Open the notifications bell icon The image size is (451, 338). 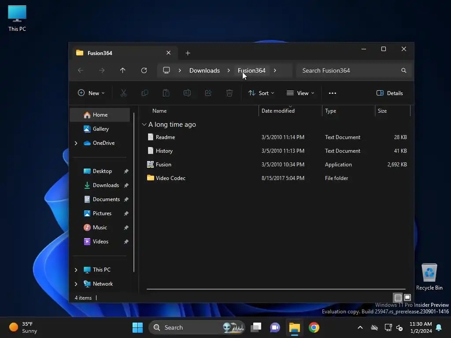point(439,327)
